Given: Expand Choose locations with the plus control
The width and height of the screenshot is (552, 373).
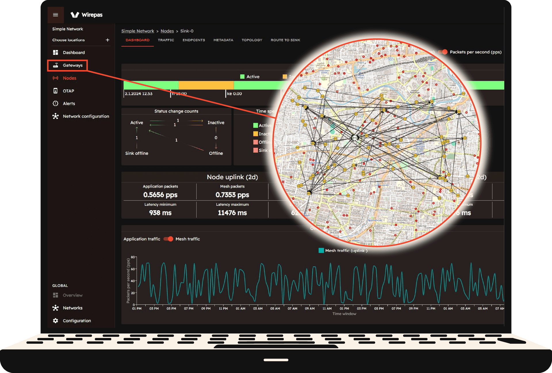Looking at the screenshot, I should (x=108, y=40).
